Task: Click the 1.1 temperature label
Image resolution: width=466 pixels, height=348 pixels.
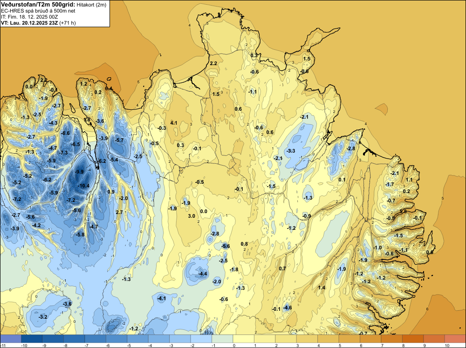Action: coord(409,180)
